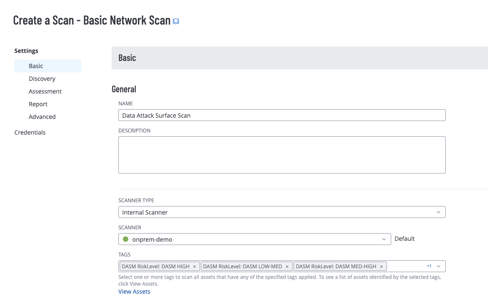Viewport: 488px width, 303px height.
Task: Open the Advanced settings section
Action: click(x=42, y=117)
